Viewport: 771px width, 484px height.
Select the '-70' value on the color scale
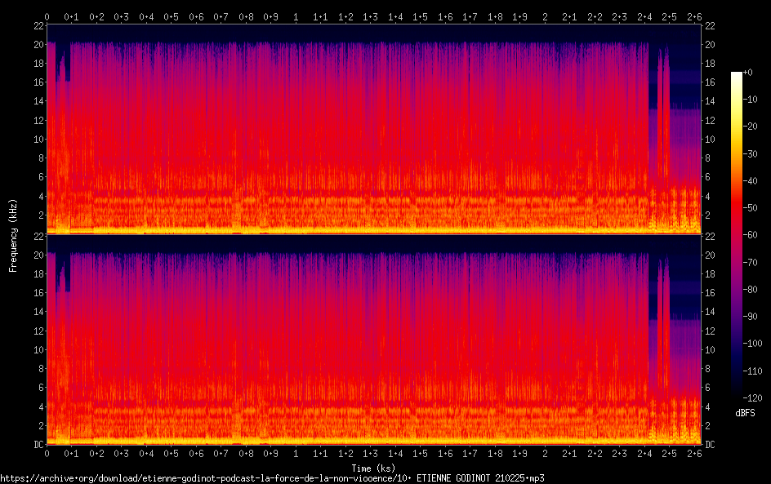(x=751, y=262)
